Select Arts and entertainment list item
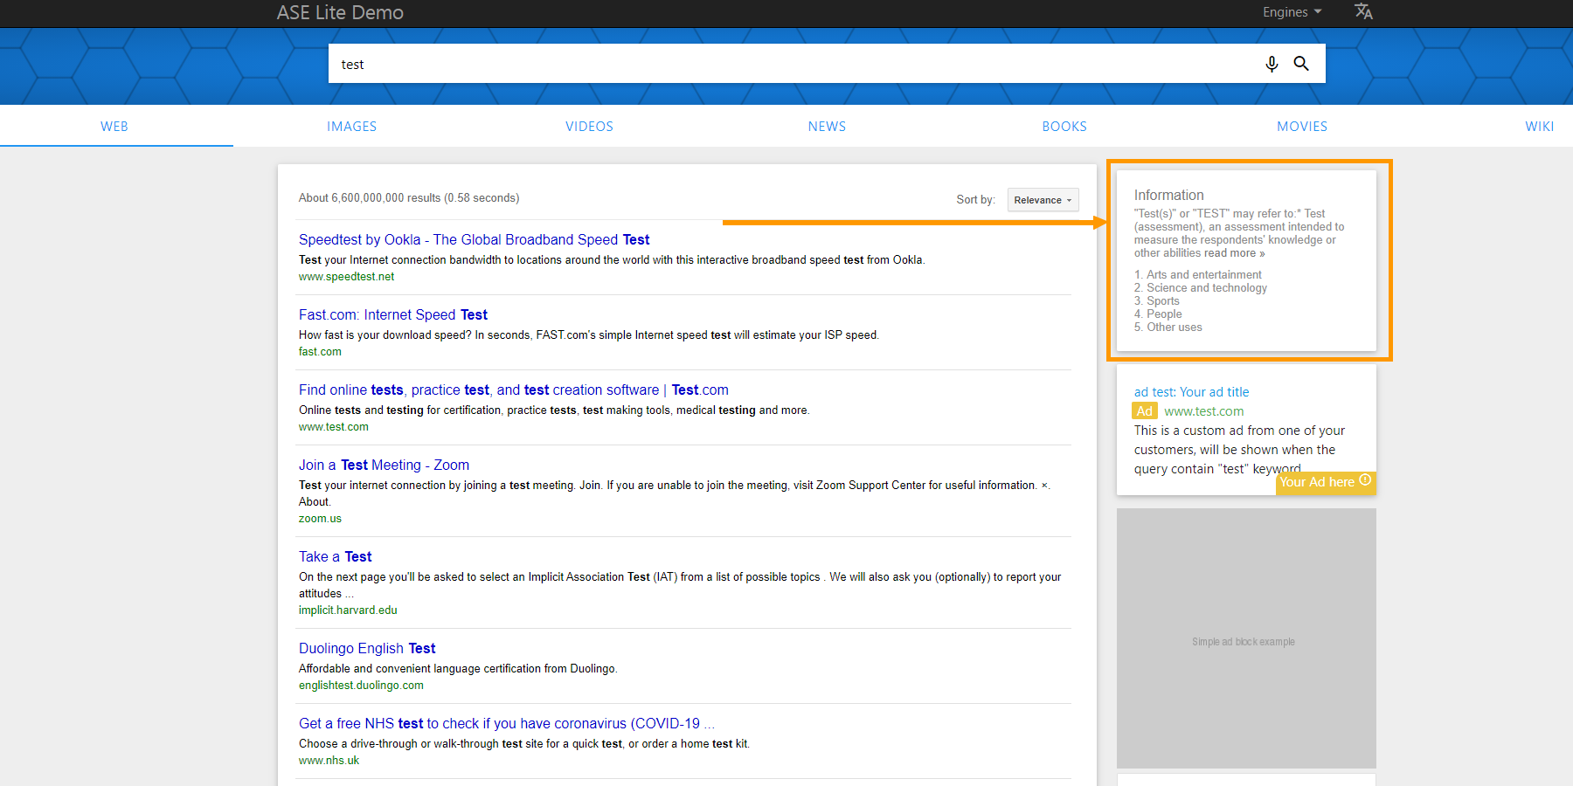Image resolution: width=1573 pixels, height=786 pixels. [1204, 275]
